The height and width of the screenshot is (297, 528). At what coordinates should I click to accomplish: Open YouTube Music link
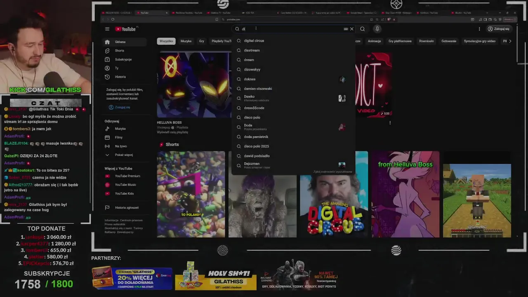point(124,185)
